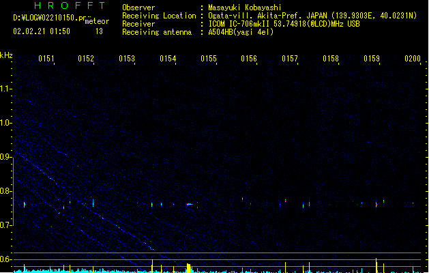429x273 pixels.
Task: Click the 0200 time marker
Action: coord(413,59)
